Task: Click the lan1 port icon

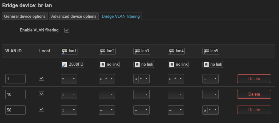Action: (64, 51)
